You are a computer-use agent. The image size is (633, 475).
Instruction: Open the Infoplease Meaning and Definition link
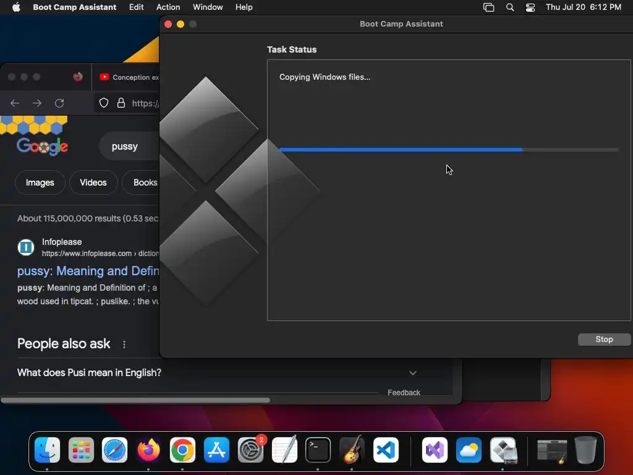click(x=88, y=271)
